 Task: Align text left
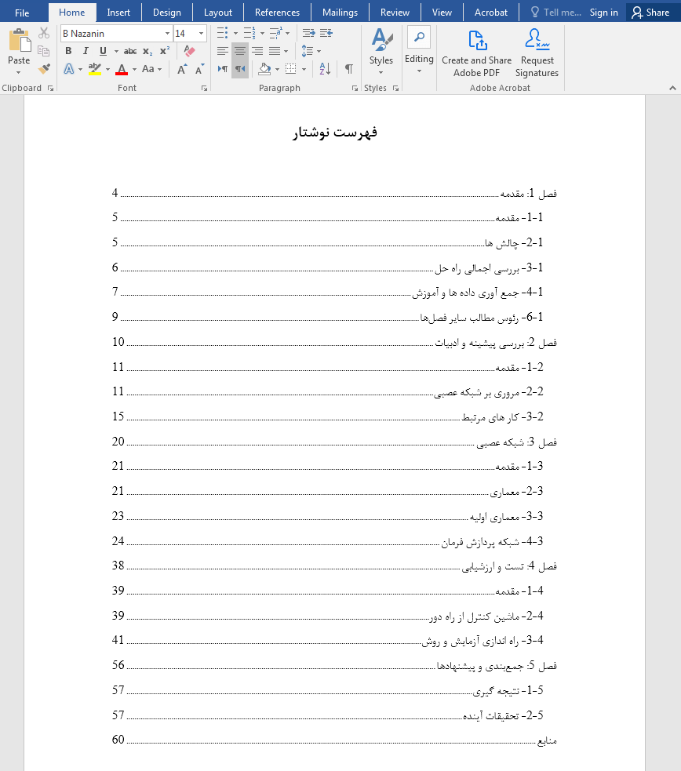[x=223, y=51]
